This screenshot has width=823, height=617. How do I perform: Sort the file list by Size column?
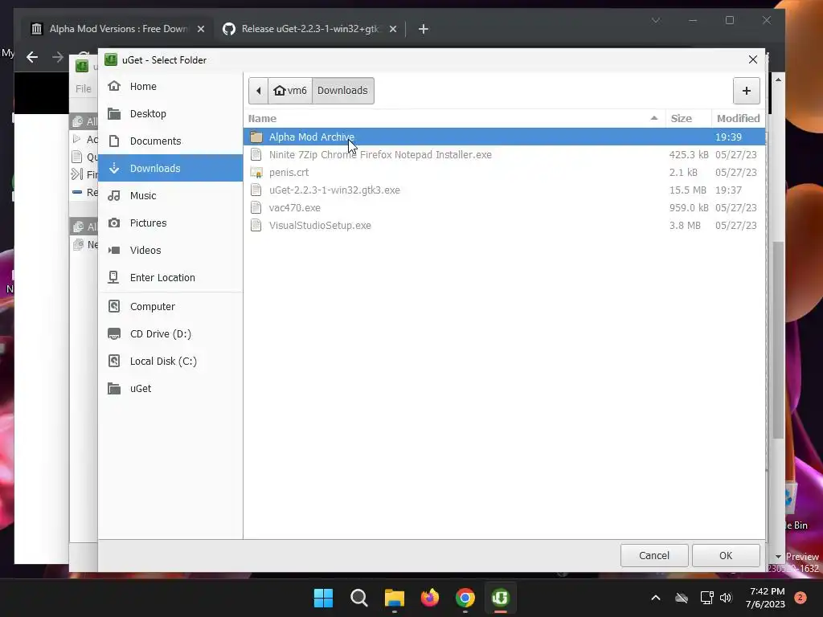pyautogui.click(x=688, y=119)
